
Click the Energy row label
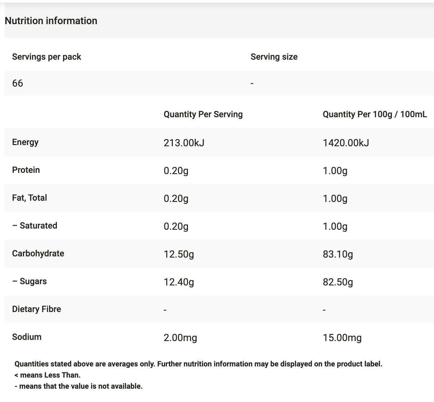(x=25, y=142)
